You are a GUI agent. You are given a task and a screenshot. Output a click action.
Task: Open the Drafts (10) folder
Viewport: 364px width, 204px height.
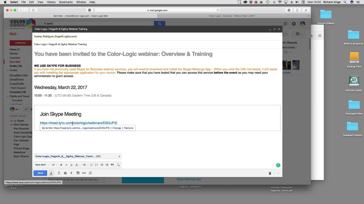coord(16,66)
